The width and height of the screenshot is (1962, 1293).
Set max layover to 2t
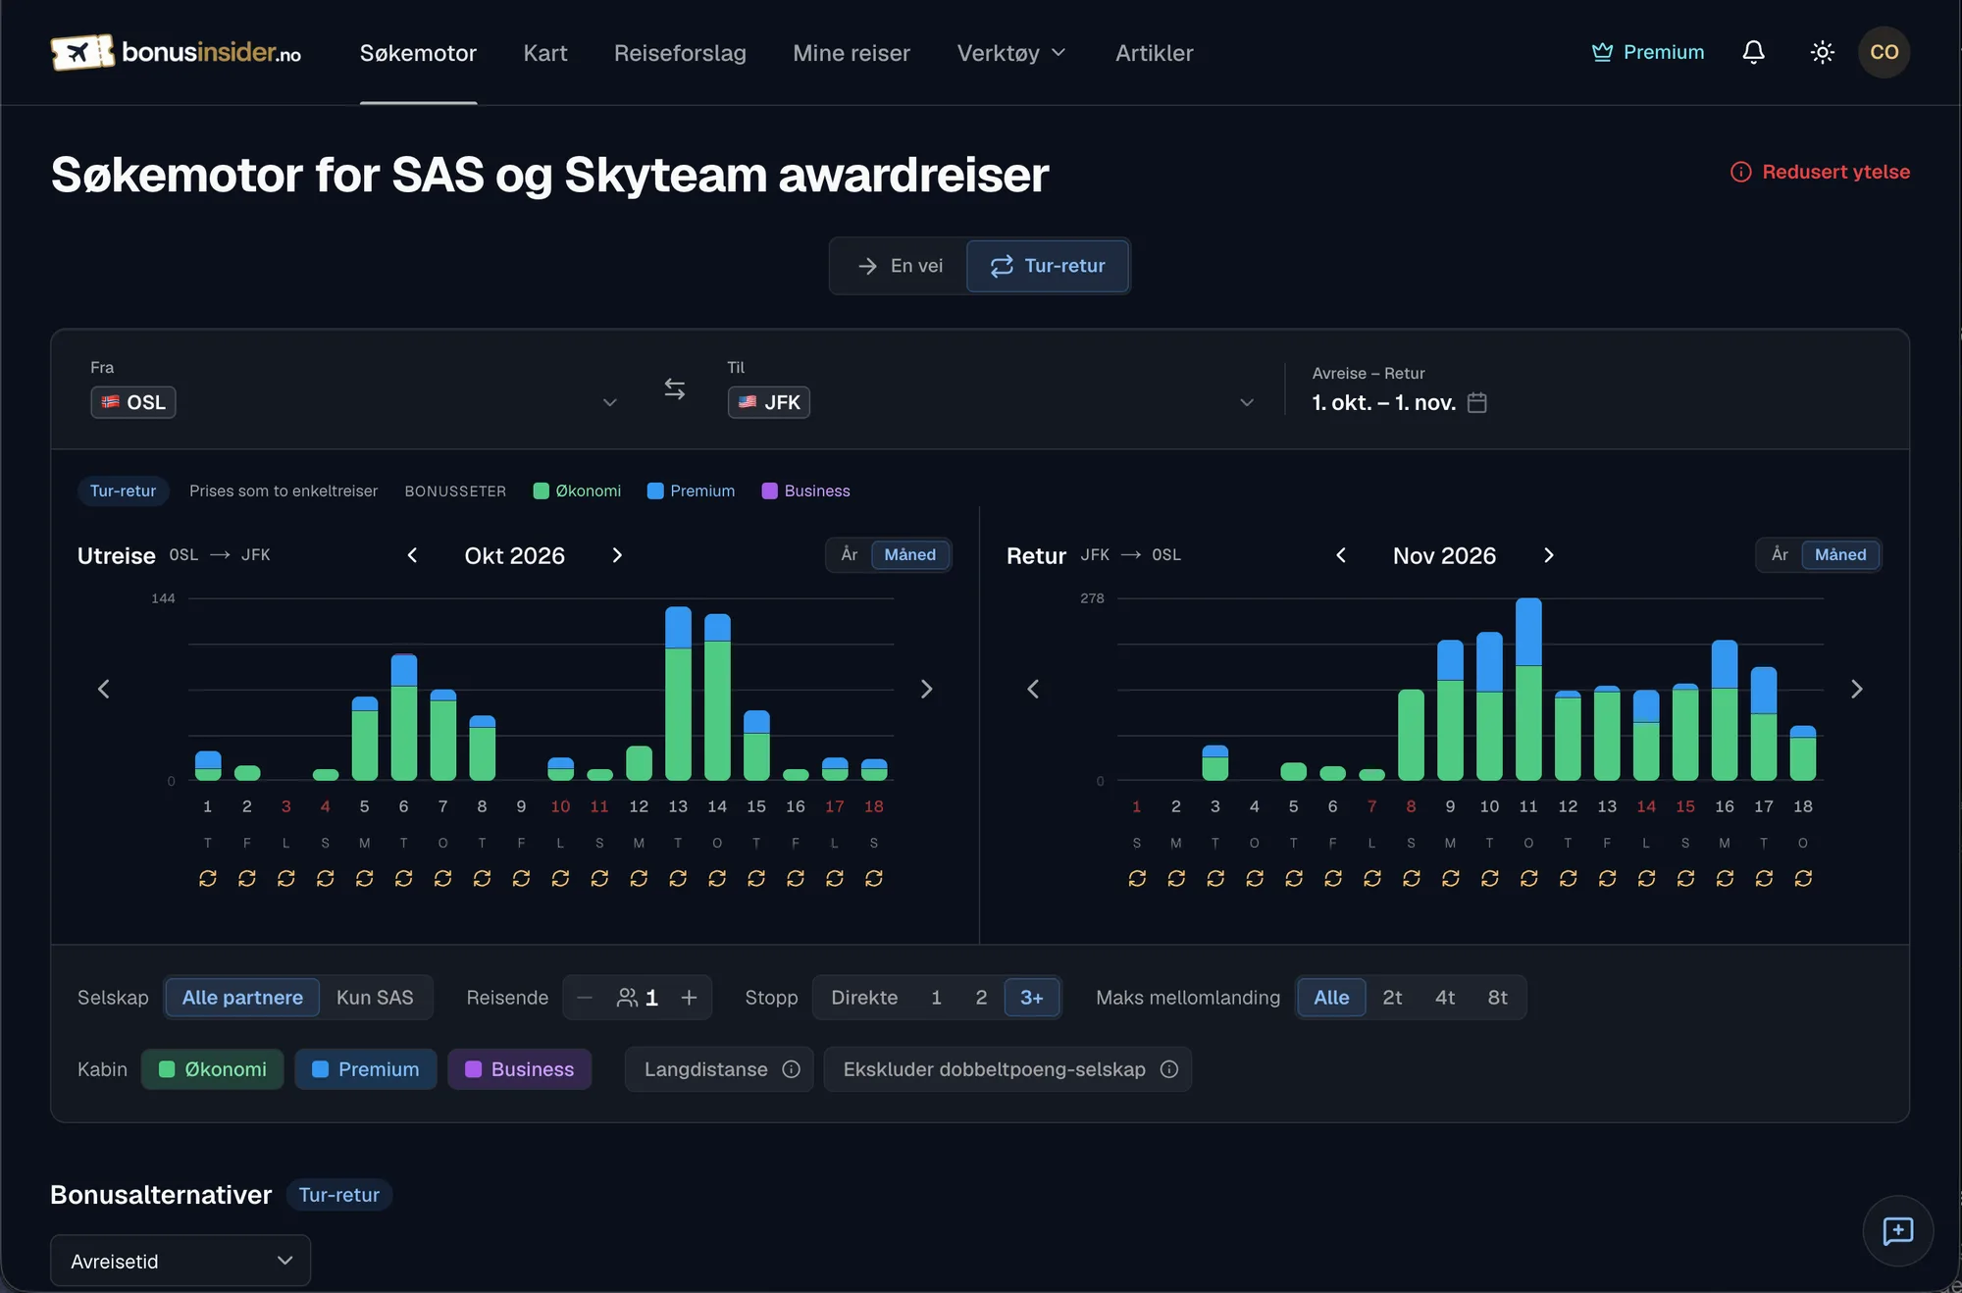[x=1392, y=998]
